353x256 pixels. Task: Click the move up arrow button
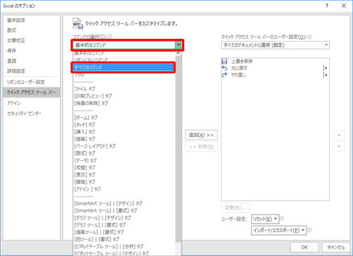point(339,135)
